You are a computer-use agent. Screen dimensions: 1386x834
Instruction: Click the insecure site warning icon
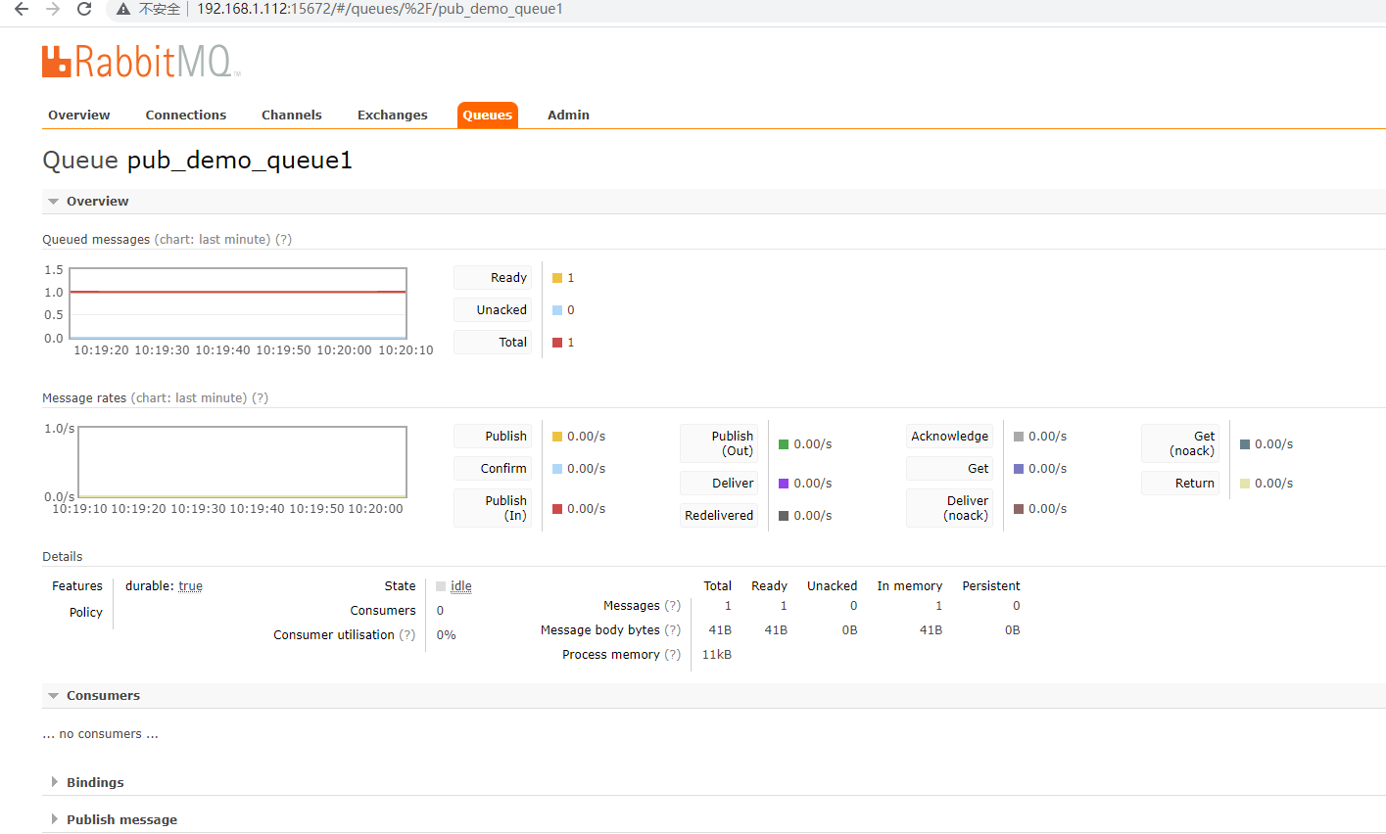click(x=123, y=9)
